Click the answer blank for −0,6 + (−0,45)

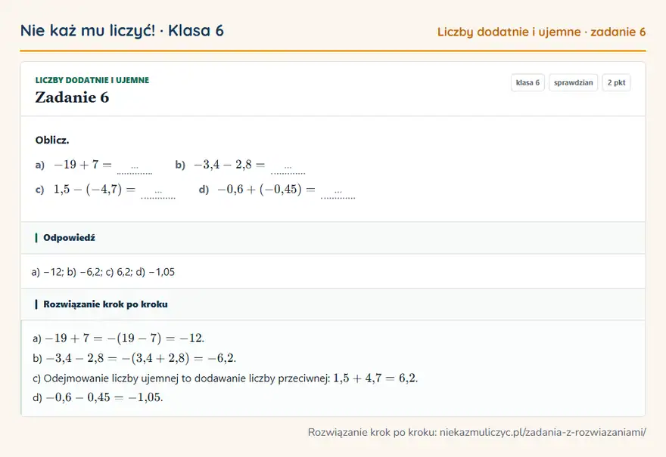click(x=338, y=192)
